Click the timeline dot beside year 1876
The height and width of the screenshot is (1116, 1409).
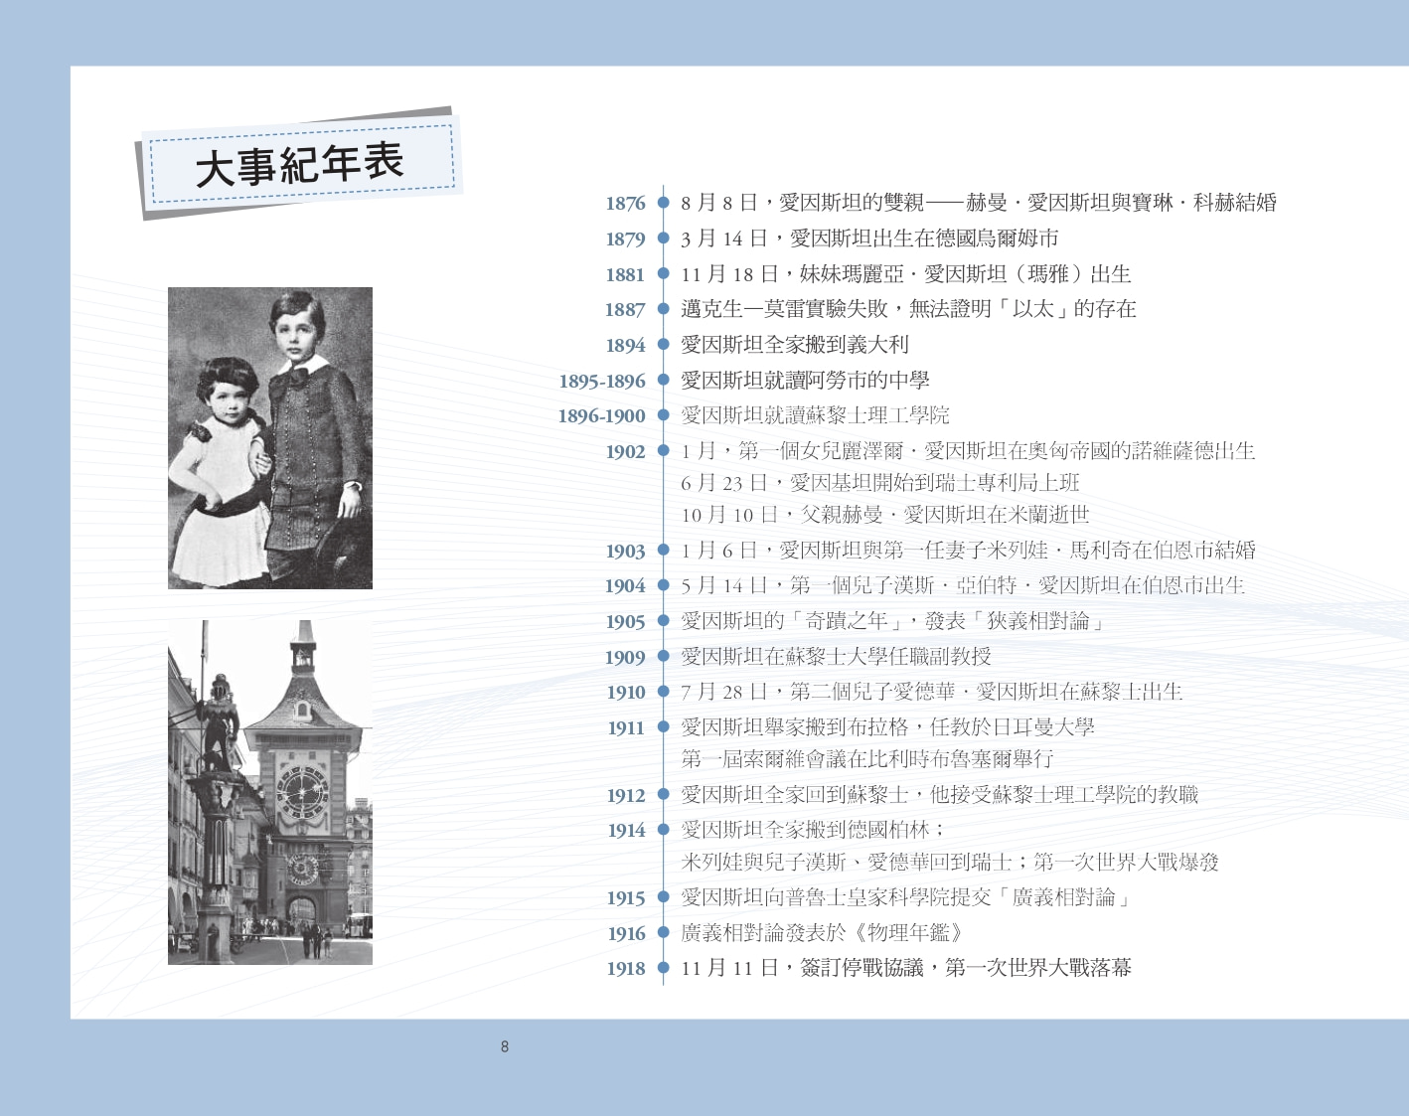pyautogui.click(x=663, y=203)
